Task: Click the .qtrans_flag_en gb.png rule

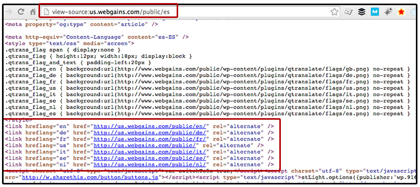Action: (x=207, y=69)
